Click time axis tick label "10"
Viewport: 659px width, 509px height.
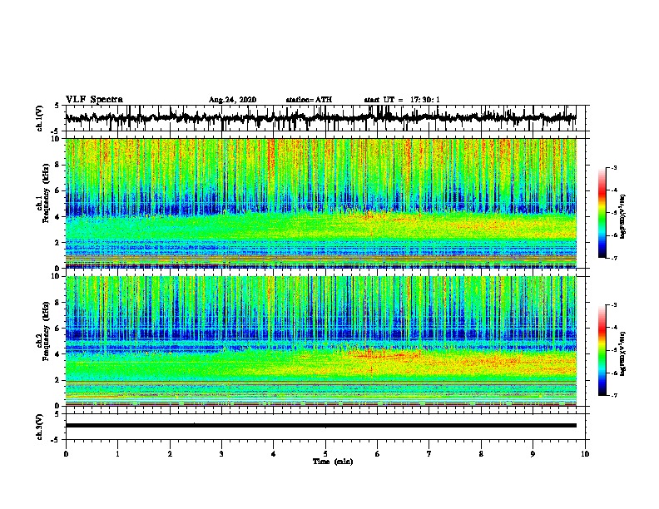pyautogui.click(x=585, y=454)
